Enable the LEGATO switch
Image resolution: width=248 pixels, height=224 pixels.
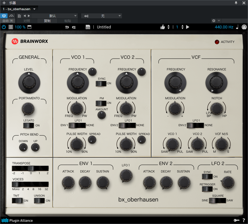pos(29,125)
